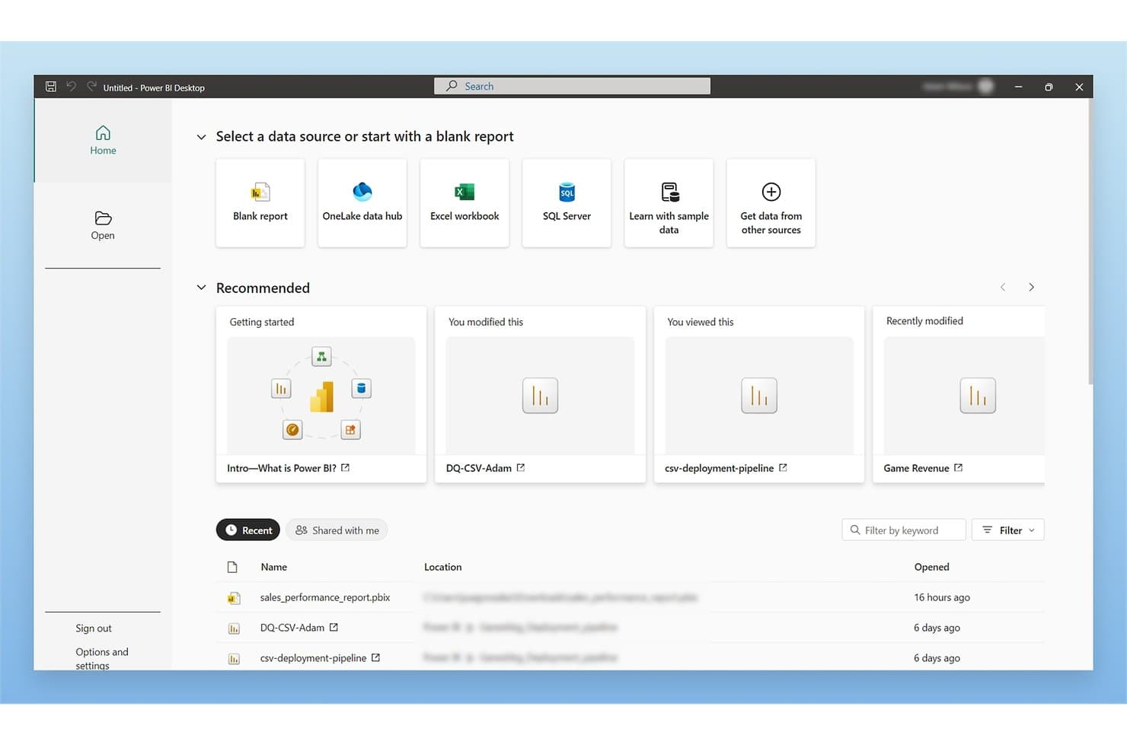
Task: Collapse the Recommended section
Action: click(x=201, y=288)
